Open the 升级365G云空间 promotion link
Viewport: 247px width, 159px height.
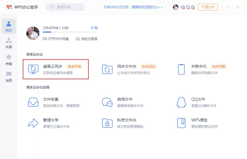tap(133, 7)
